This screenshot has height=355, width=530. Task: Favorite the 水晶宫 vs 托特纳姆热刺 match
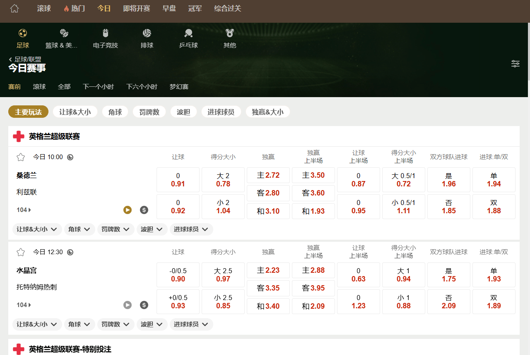point(20,252)
